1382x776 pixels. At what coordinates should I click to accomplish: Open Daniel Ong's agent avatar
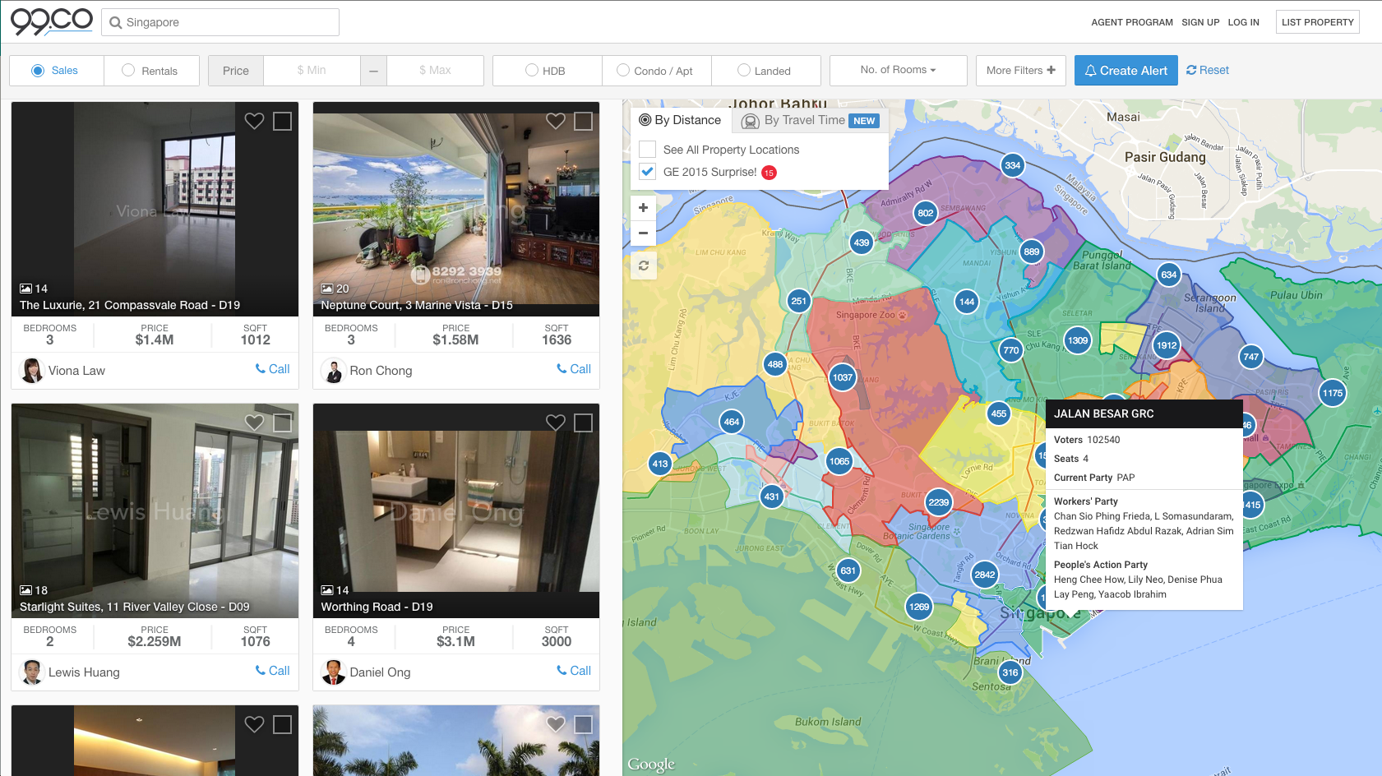click(x=333, y=672)
